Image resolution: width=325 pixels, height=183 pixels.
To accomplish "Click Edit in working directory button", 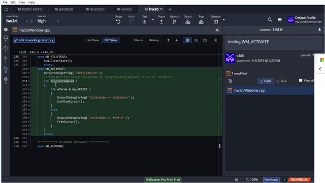I will pos(34,40).
